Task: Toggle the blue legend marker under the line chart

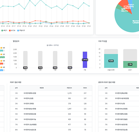Action: [x=18, y=30]
